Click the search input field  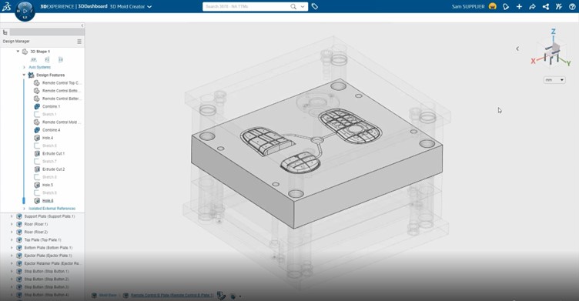(246, 6)
